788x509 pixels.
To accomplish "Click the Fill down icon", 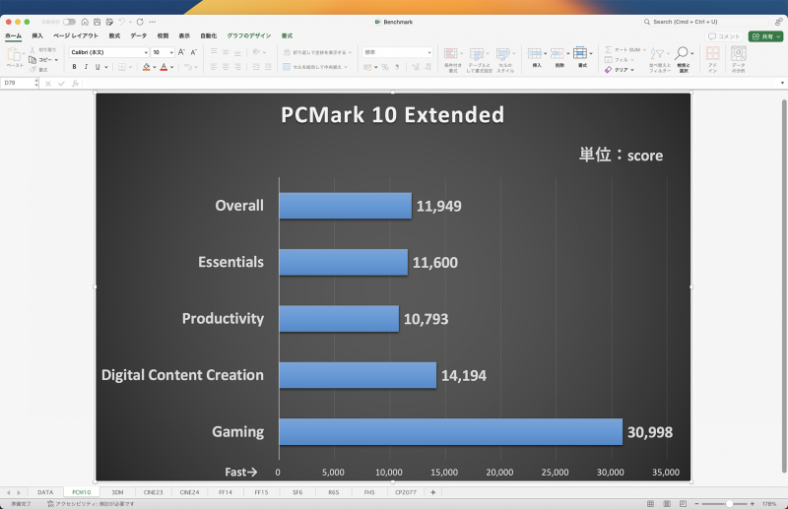I will (x=608, y=60).
